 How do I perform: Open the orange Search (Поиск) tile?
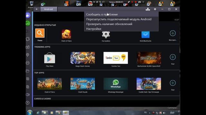pyautogui.click(x=40, y=33)
